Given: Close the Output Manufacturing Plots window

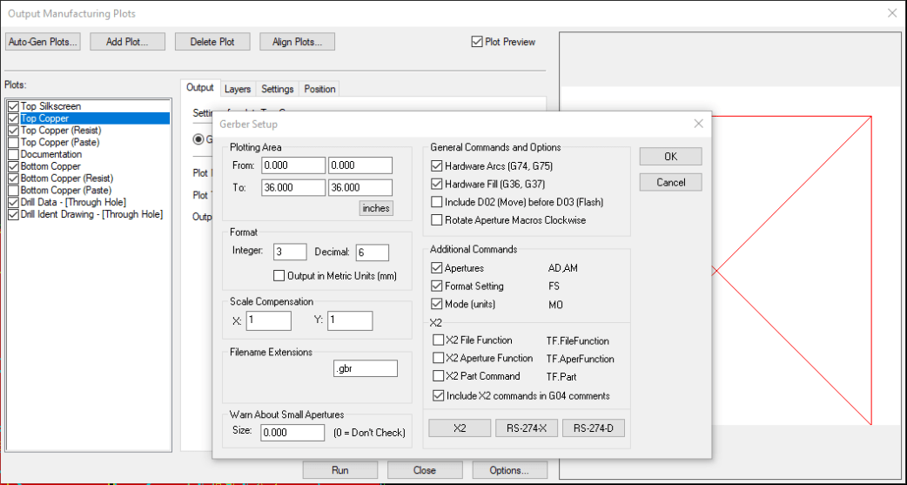Looking at the screenshot, I should coord(892,13).
